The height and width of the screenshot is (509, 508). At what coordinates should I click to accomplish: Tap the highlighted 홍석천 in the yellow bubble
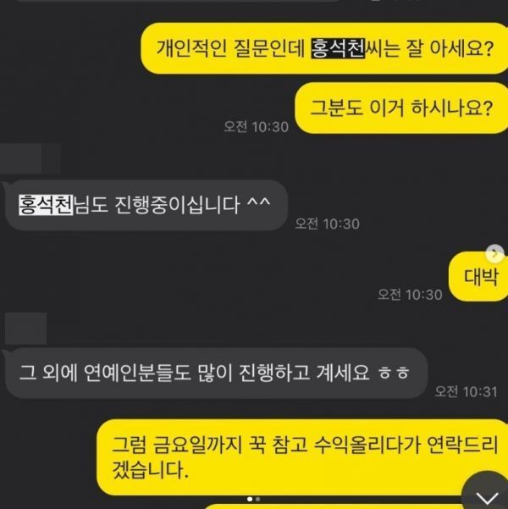[x=338, y=48]
